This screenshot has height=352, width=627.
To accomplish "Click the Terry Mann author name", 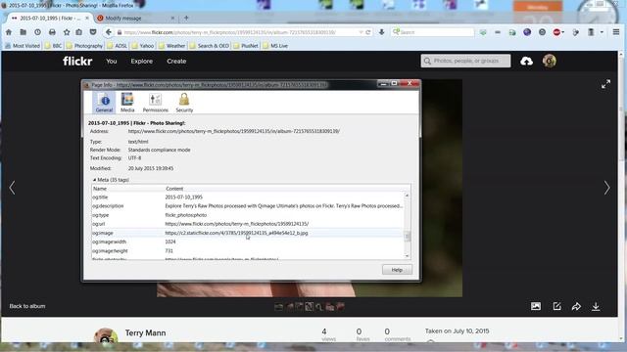I will pyautogui.click(x=145, y=332).
